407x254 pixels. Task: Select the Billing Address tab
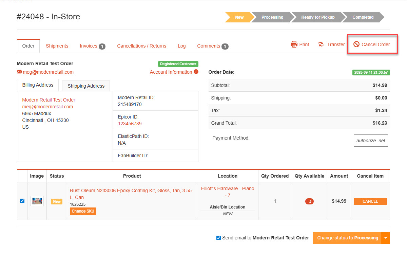[x=38, y=85]
